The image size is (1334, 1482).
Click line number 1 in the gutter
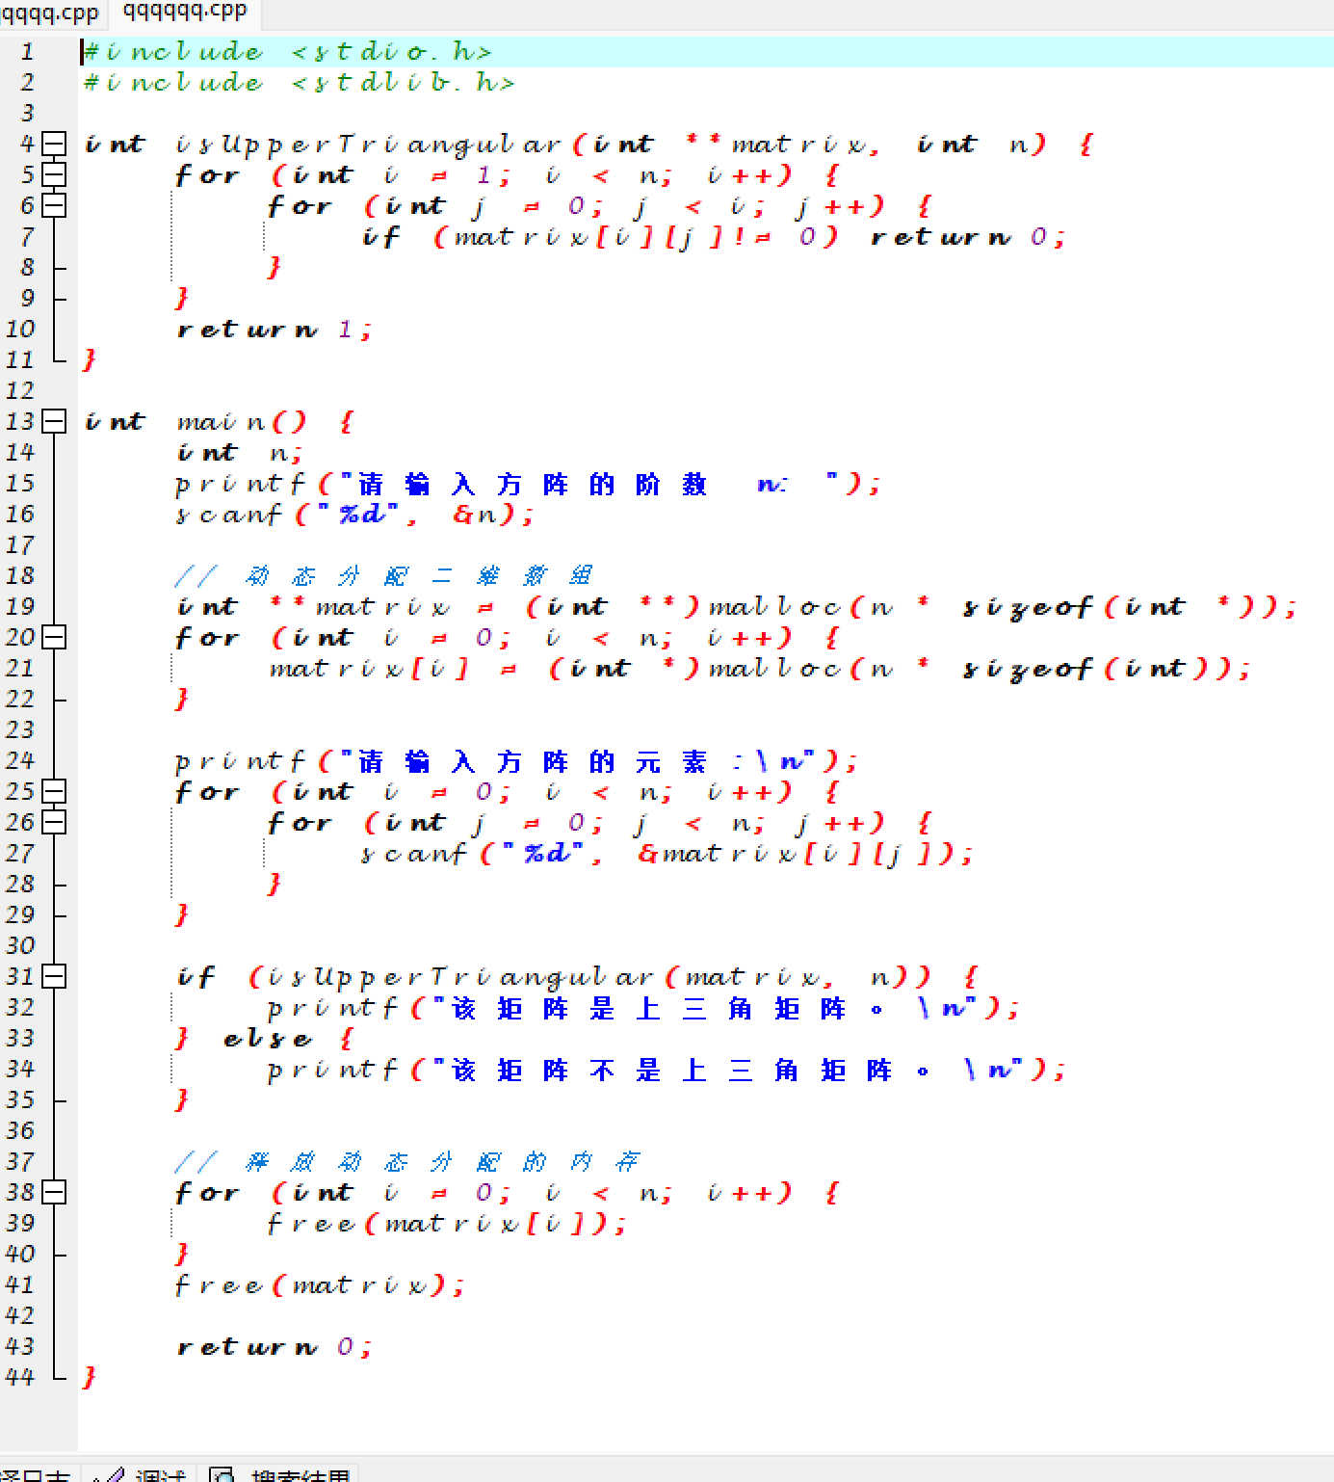(27, 51)
